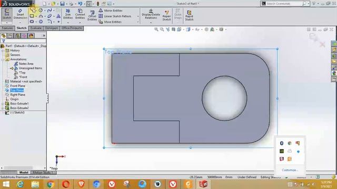
Task: Expand the Trim Entities dropdown arrow
Action: pyautogui.click(x=68, y=22)
